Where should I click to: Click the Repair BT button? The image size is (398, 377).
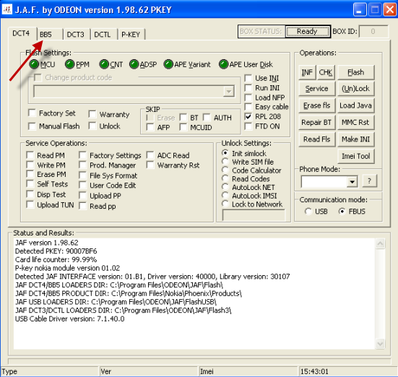(x=317, y=123)
